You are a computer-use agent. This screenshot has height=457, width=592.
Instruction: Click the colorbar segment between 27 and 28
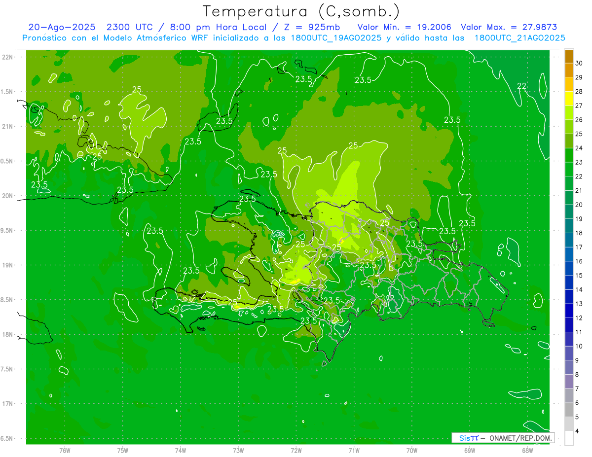569,99
